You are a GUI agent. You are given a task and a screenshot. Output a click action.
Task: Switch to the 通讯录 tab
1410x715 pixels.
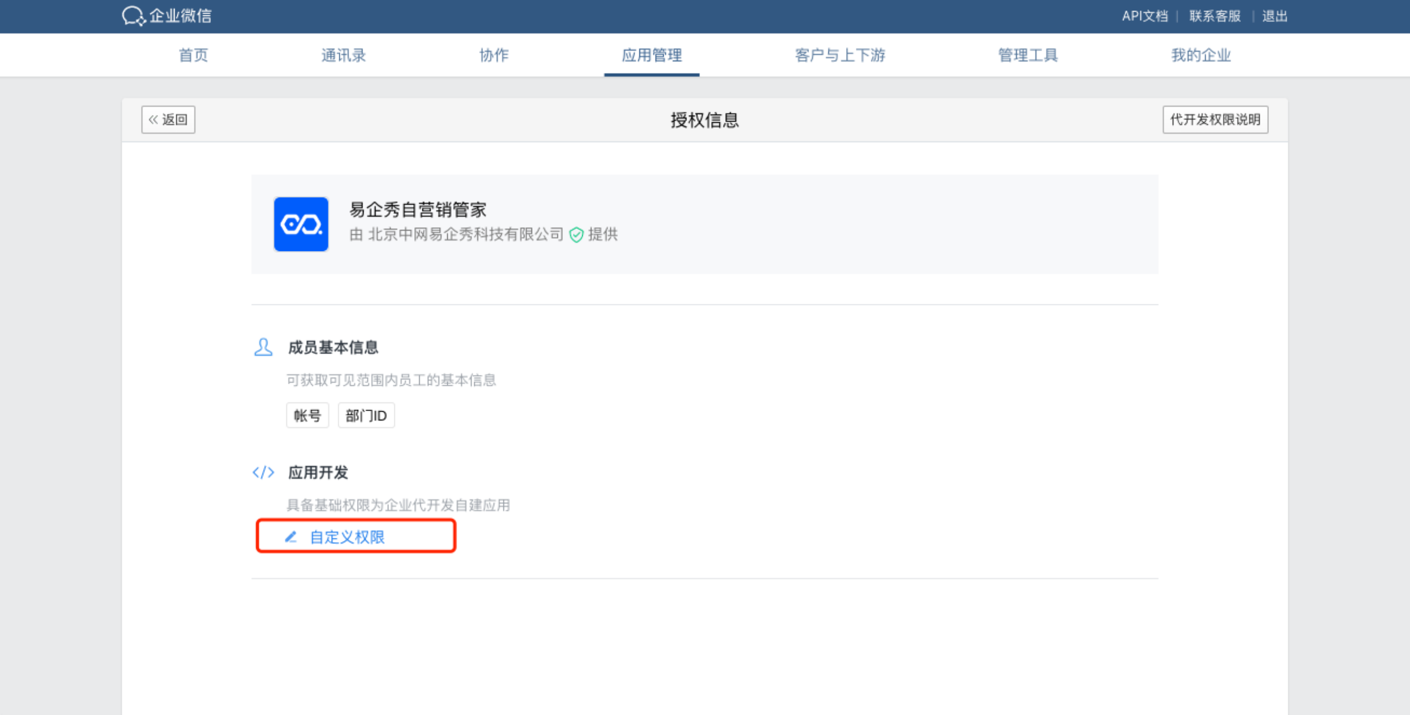[344, 55]
